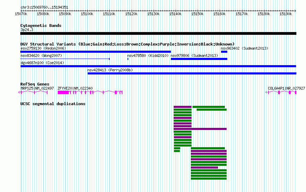This screenshot has height=192, width=306.
Task: Click the 15130k ruler tick label
Action: point(153,14)
